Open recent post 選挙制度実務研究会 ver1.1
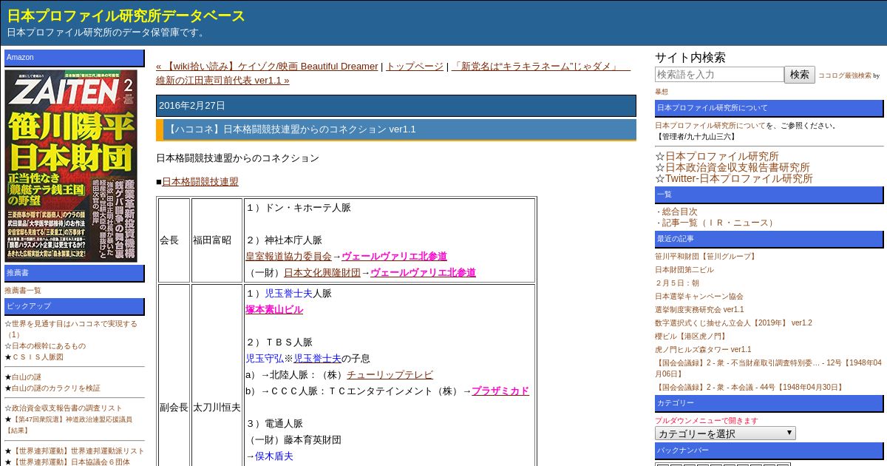 699,310
